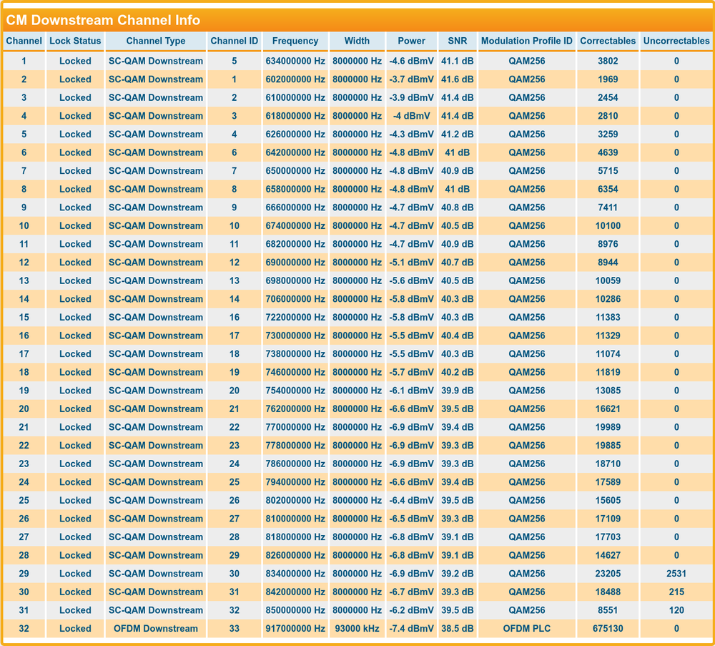
Task: Click the Locked status of channel 1
Action: (75, 61)
